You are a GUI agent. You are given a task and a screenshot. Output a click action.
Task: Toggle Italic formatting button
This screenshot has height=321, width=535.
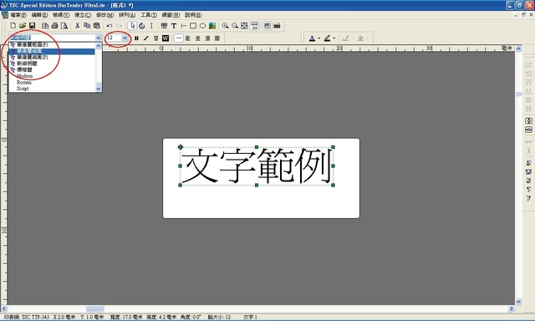point(146,38)
